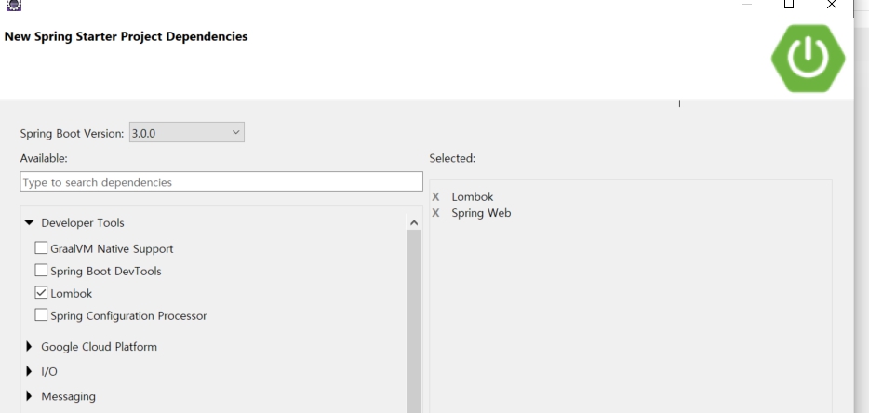Enable GraalVM Native Support checkbox
869x413 pixels.
coord(41,247)
